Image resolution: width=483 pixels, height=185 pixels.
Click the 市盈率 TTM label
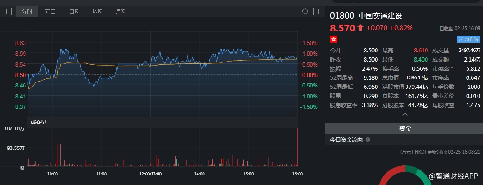click(x=442, y=68)
